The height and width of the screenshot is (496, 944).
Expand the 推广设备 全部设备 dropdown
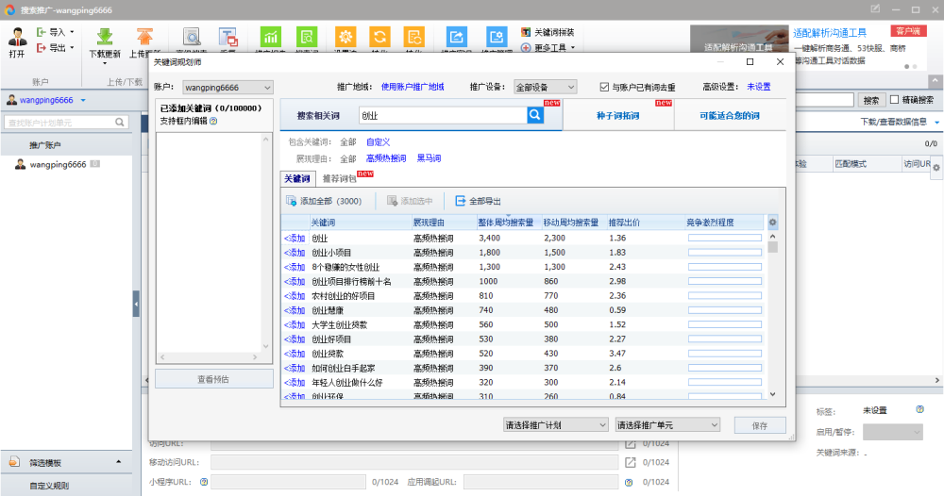coord(545,87)
